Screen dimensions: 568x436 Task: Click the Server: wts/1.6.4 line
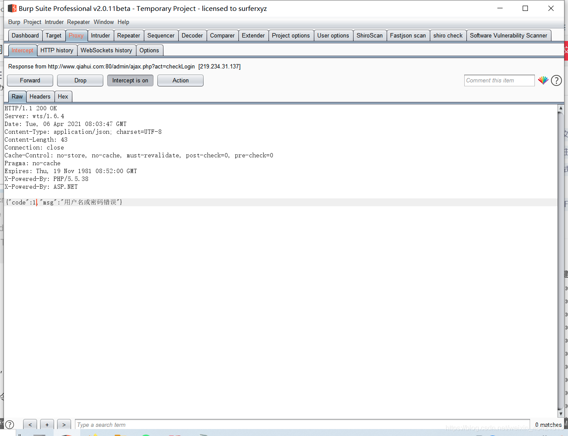pyautogui.click(x=34, y=116)
